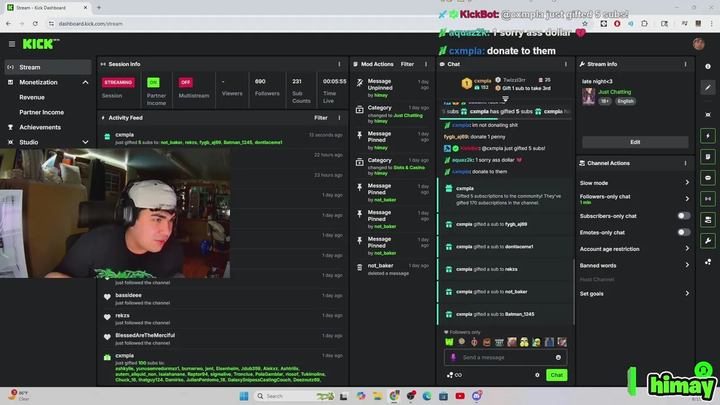Toggle the document notes widget icon

tap(708, 156)
